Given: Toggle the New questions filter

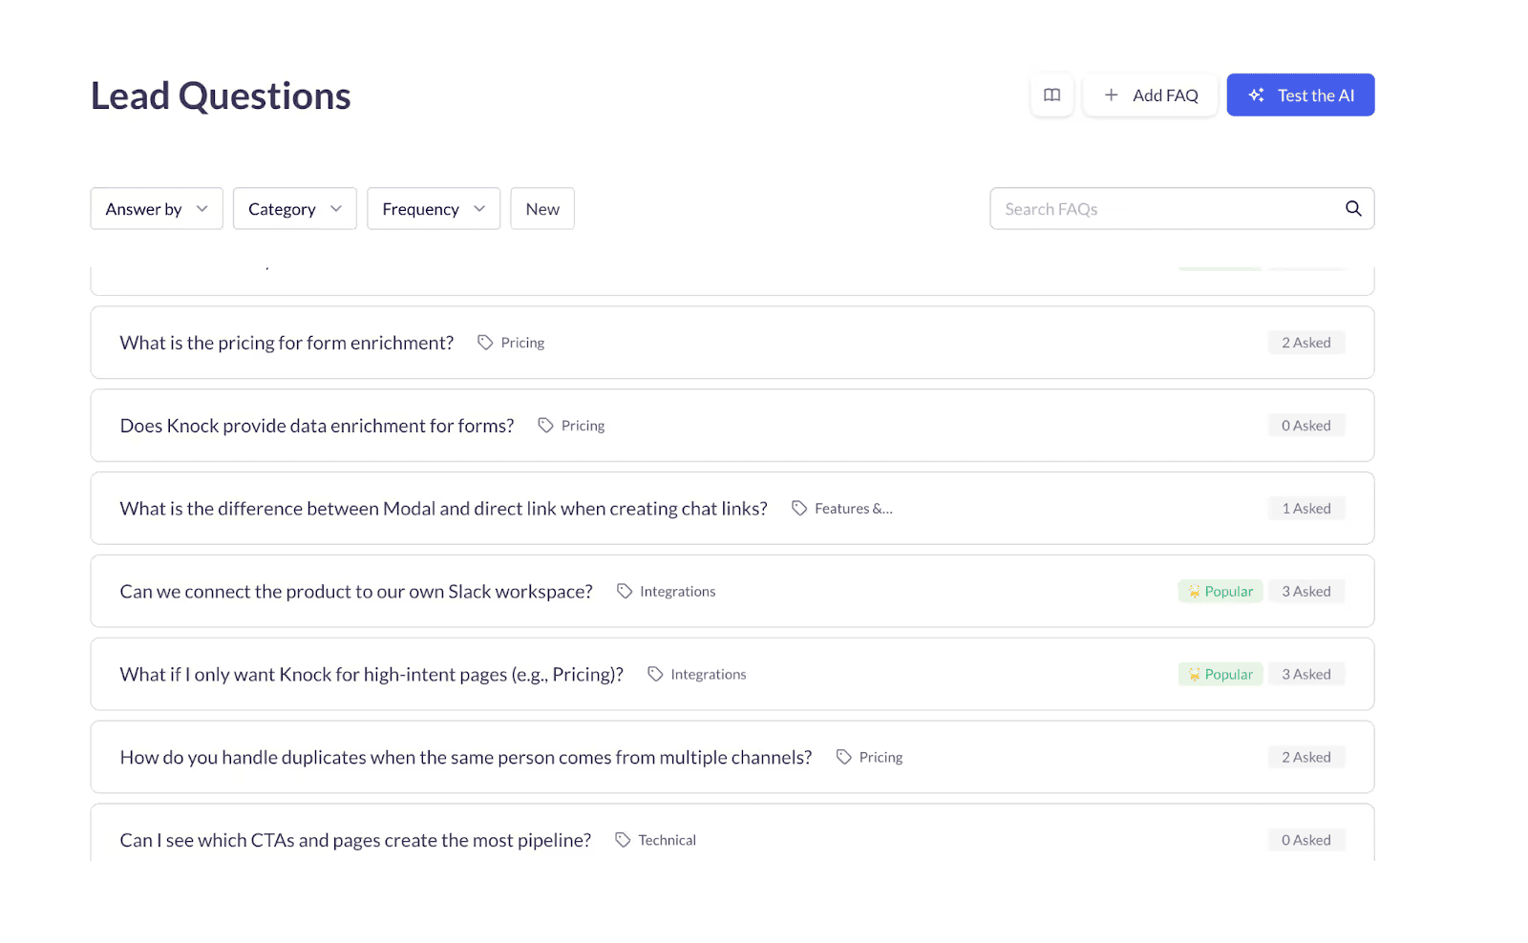Looking at the screenshot, I should 541,208.
